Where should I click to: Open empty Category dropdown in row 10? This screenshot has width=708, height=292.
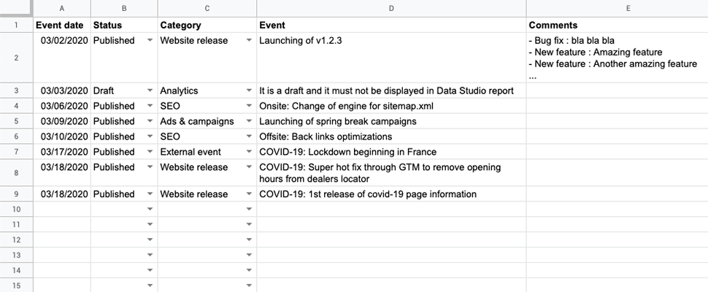point(249,210)
